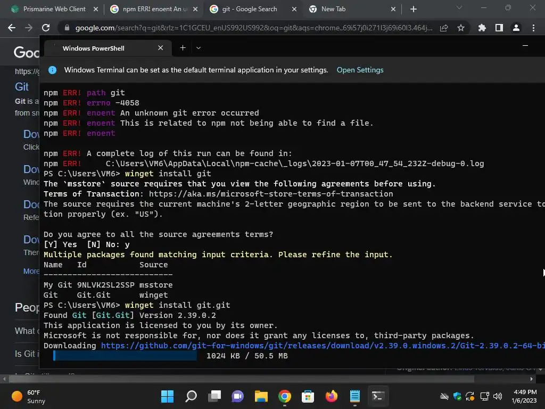
Task: Switch to Chrome on taskbar
Action: tap(284, 396)
